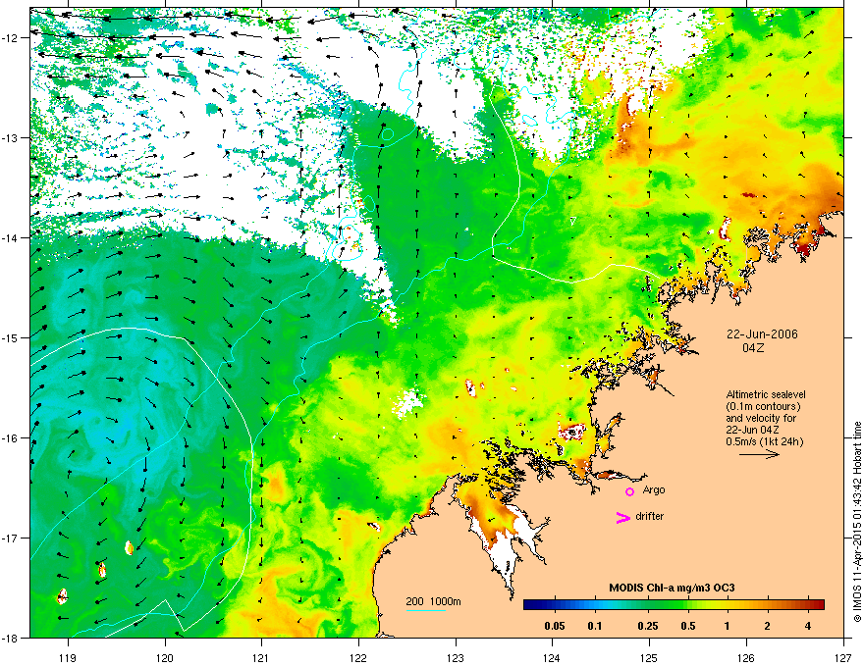Click the 0.1 colorbar tick label
Screen dimensions: 864x667
pos(595,626)
